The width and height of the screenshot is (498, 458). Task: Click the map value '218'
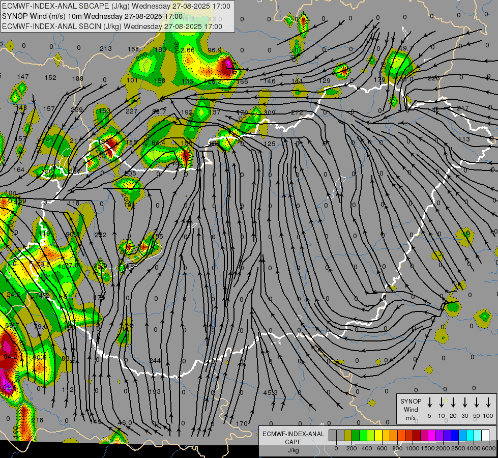pyautogui.click(x=38, y=420)
